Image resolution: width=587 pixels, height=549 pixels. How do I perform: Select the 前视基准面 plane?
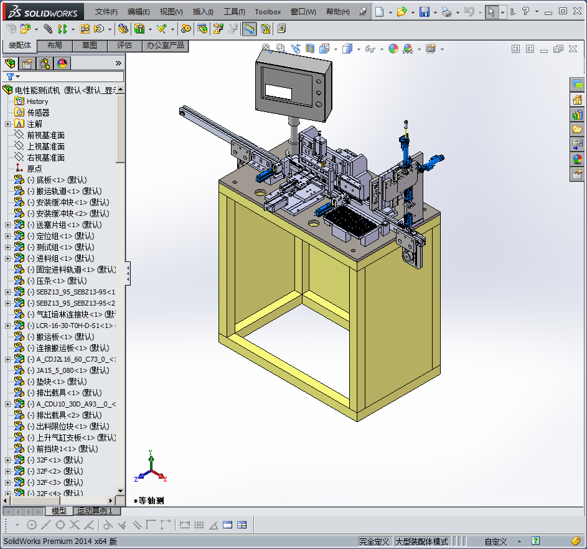point(45,135)
